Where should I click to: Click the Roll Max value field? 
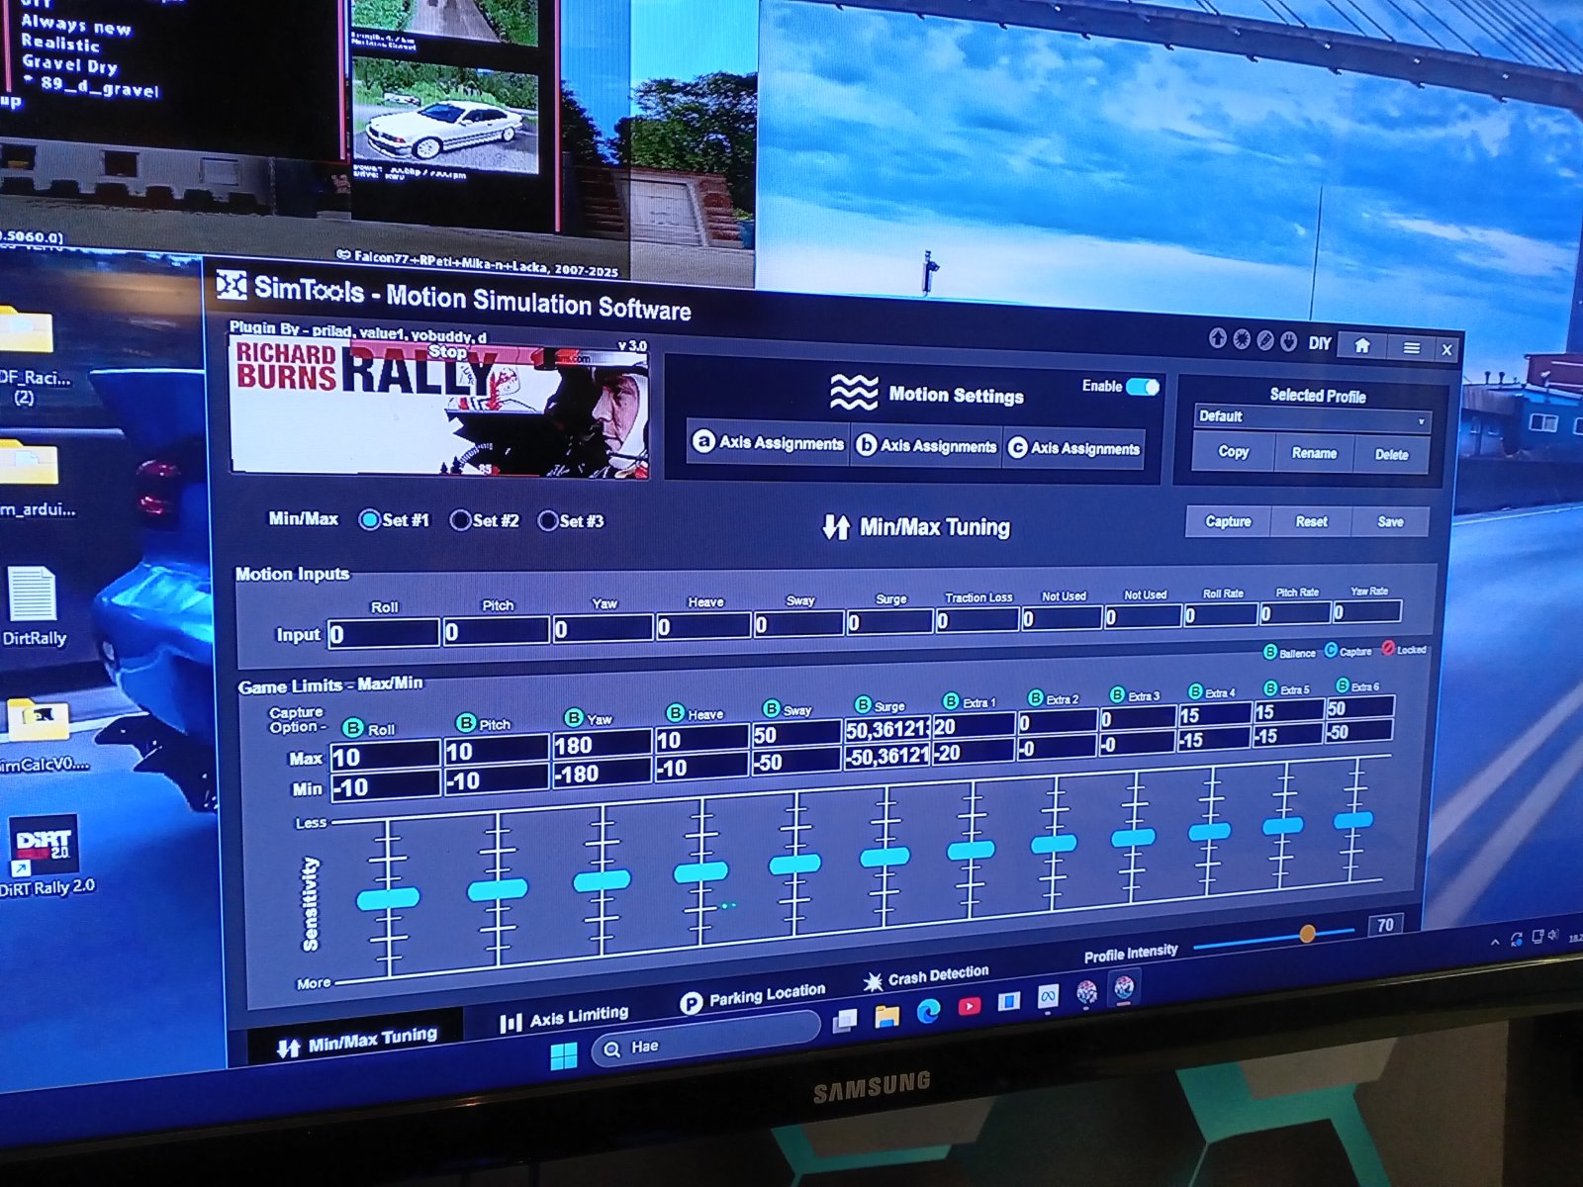[384, 757]
